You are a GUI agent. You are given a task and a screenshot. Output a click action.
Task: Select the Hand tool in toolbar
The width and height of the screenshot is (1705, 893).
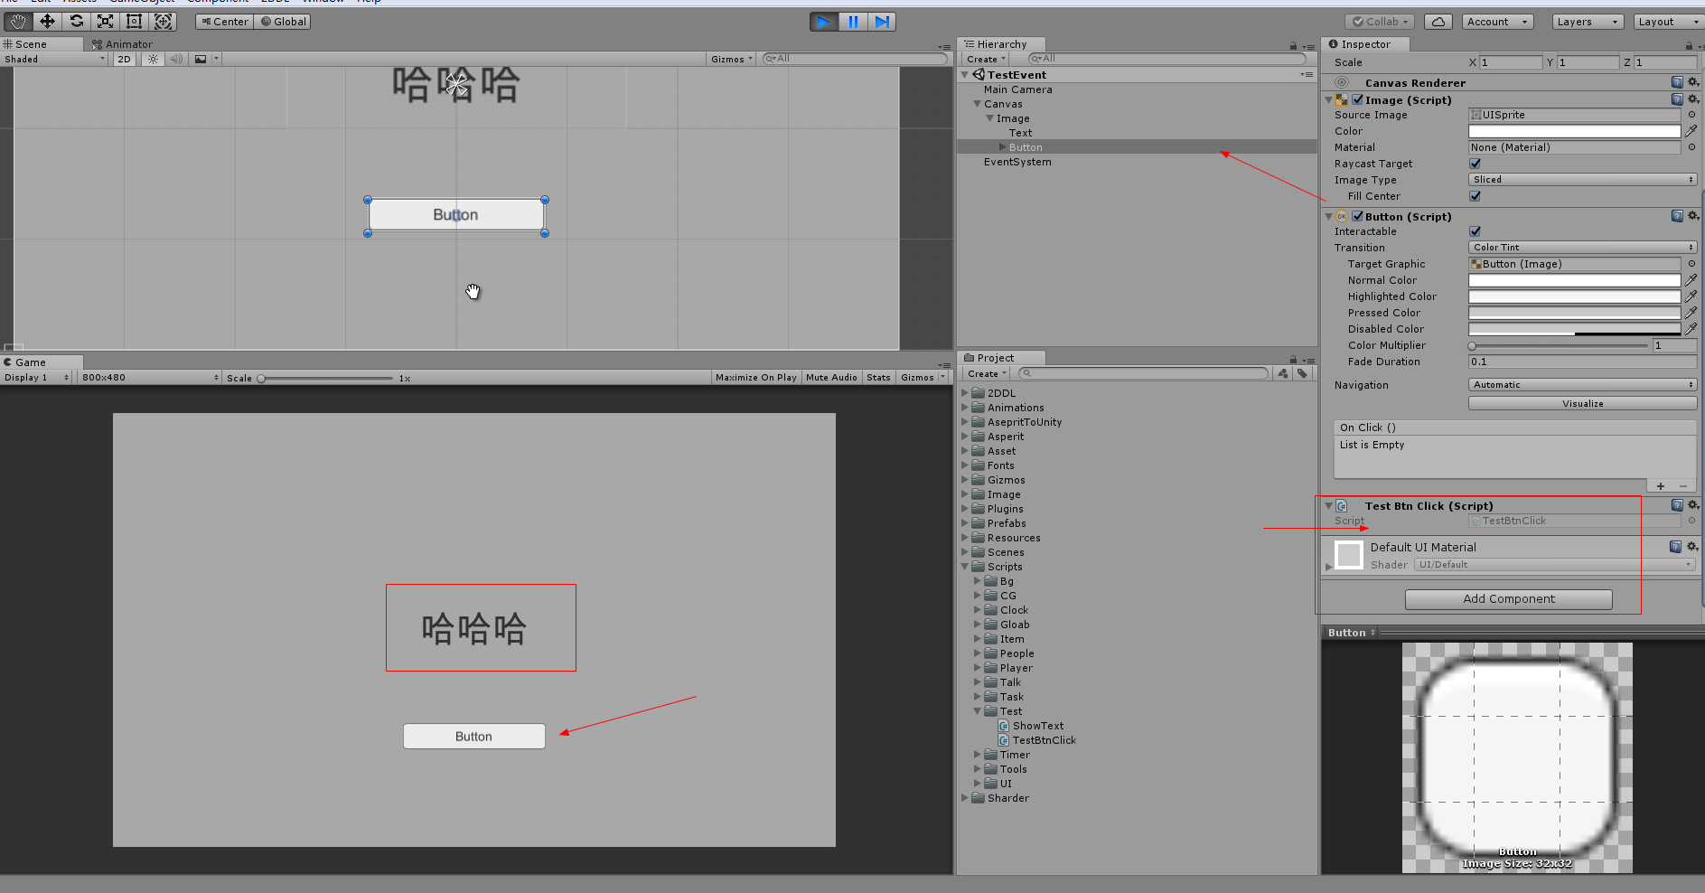tap(18, 21)
